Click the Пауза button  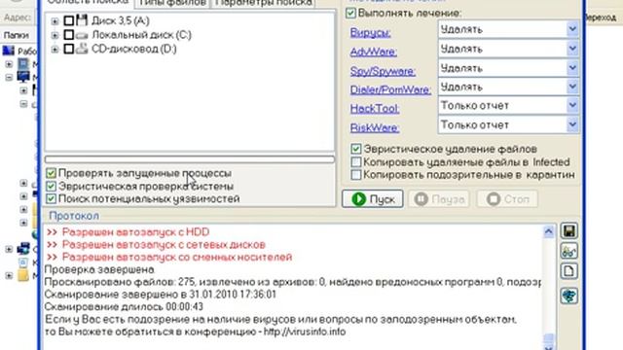click(x=439, y=198)
